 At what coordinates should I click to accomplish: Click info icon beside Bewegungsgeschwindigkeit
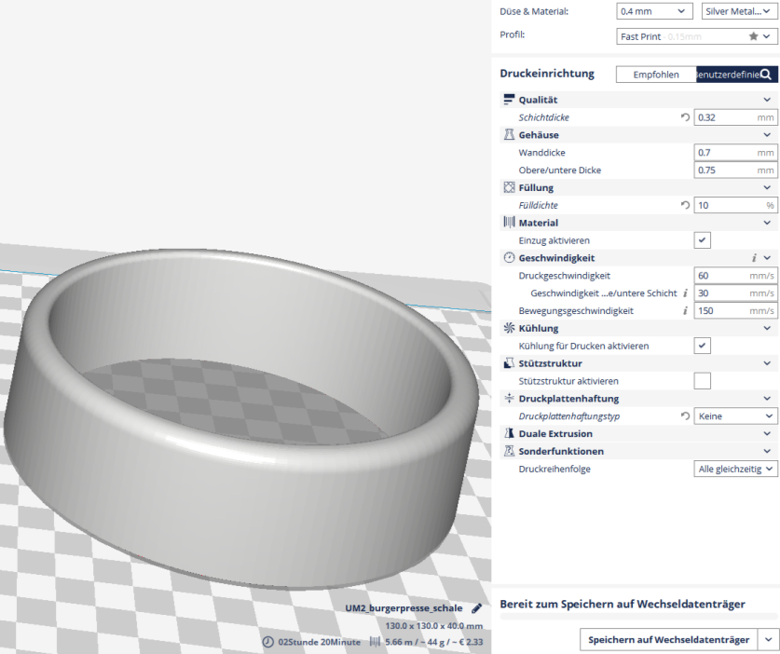pyautogui.click(x=685, y=310)
